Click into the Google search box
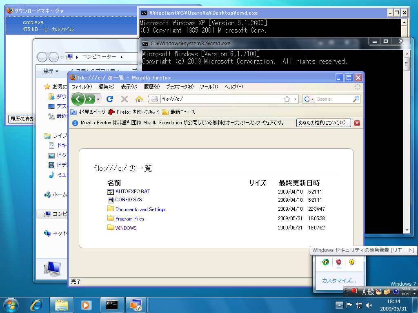Viewport: 418px width, 313px height. pyautogui.click(x=333, y=99)
